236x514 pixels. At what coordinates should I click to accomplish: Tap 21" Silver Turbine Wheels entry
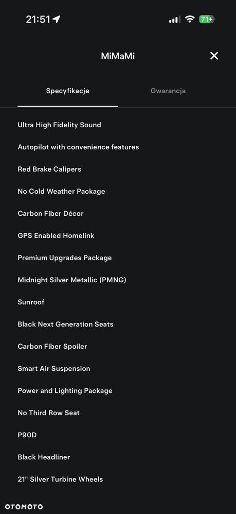[x=60, y=479]
